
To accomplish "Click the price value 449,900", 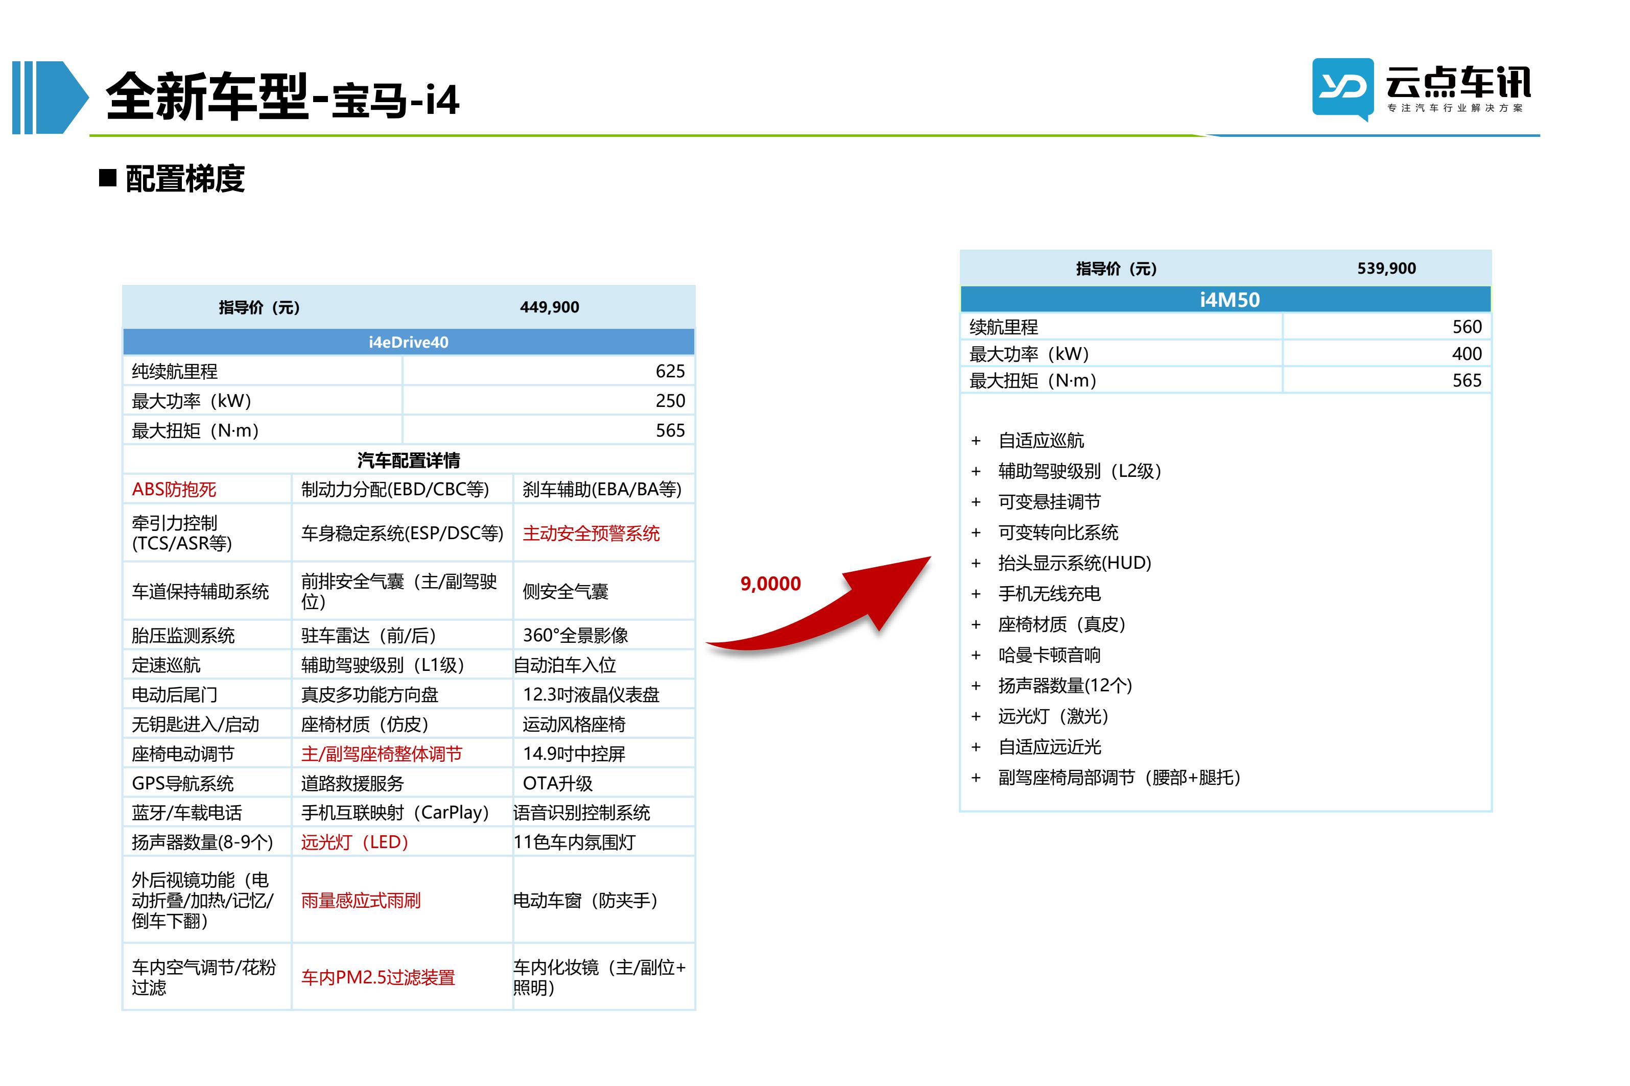I will click(x=549, y=307).
